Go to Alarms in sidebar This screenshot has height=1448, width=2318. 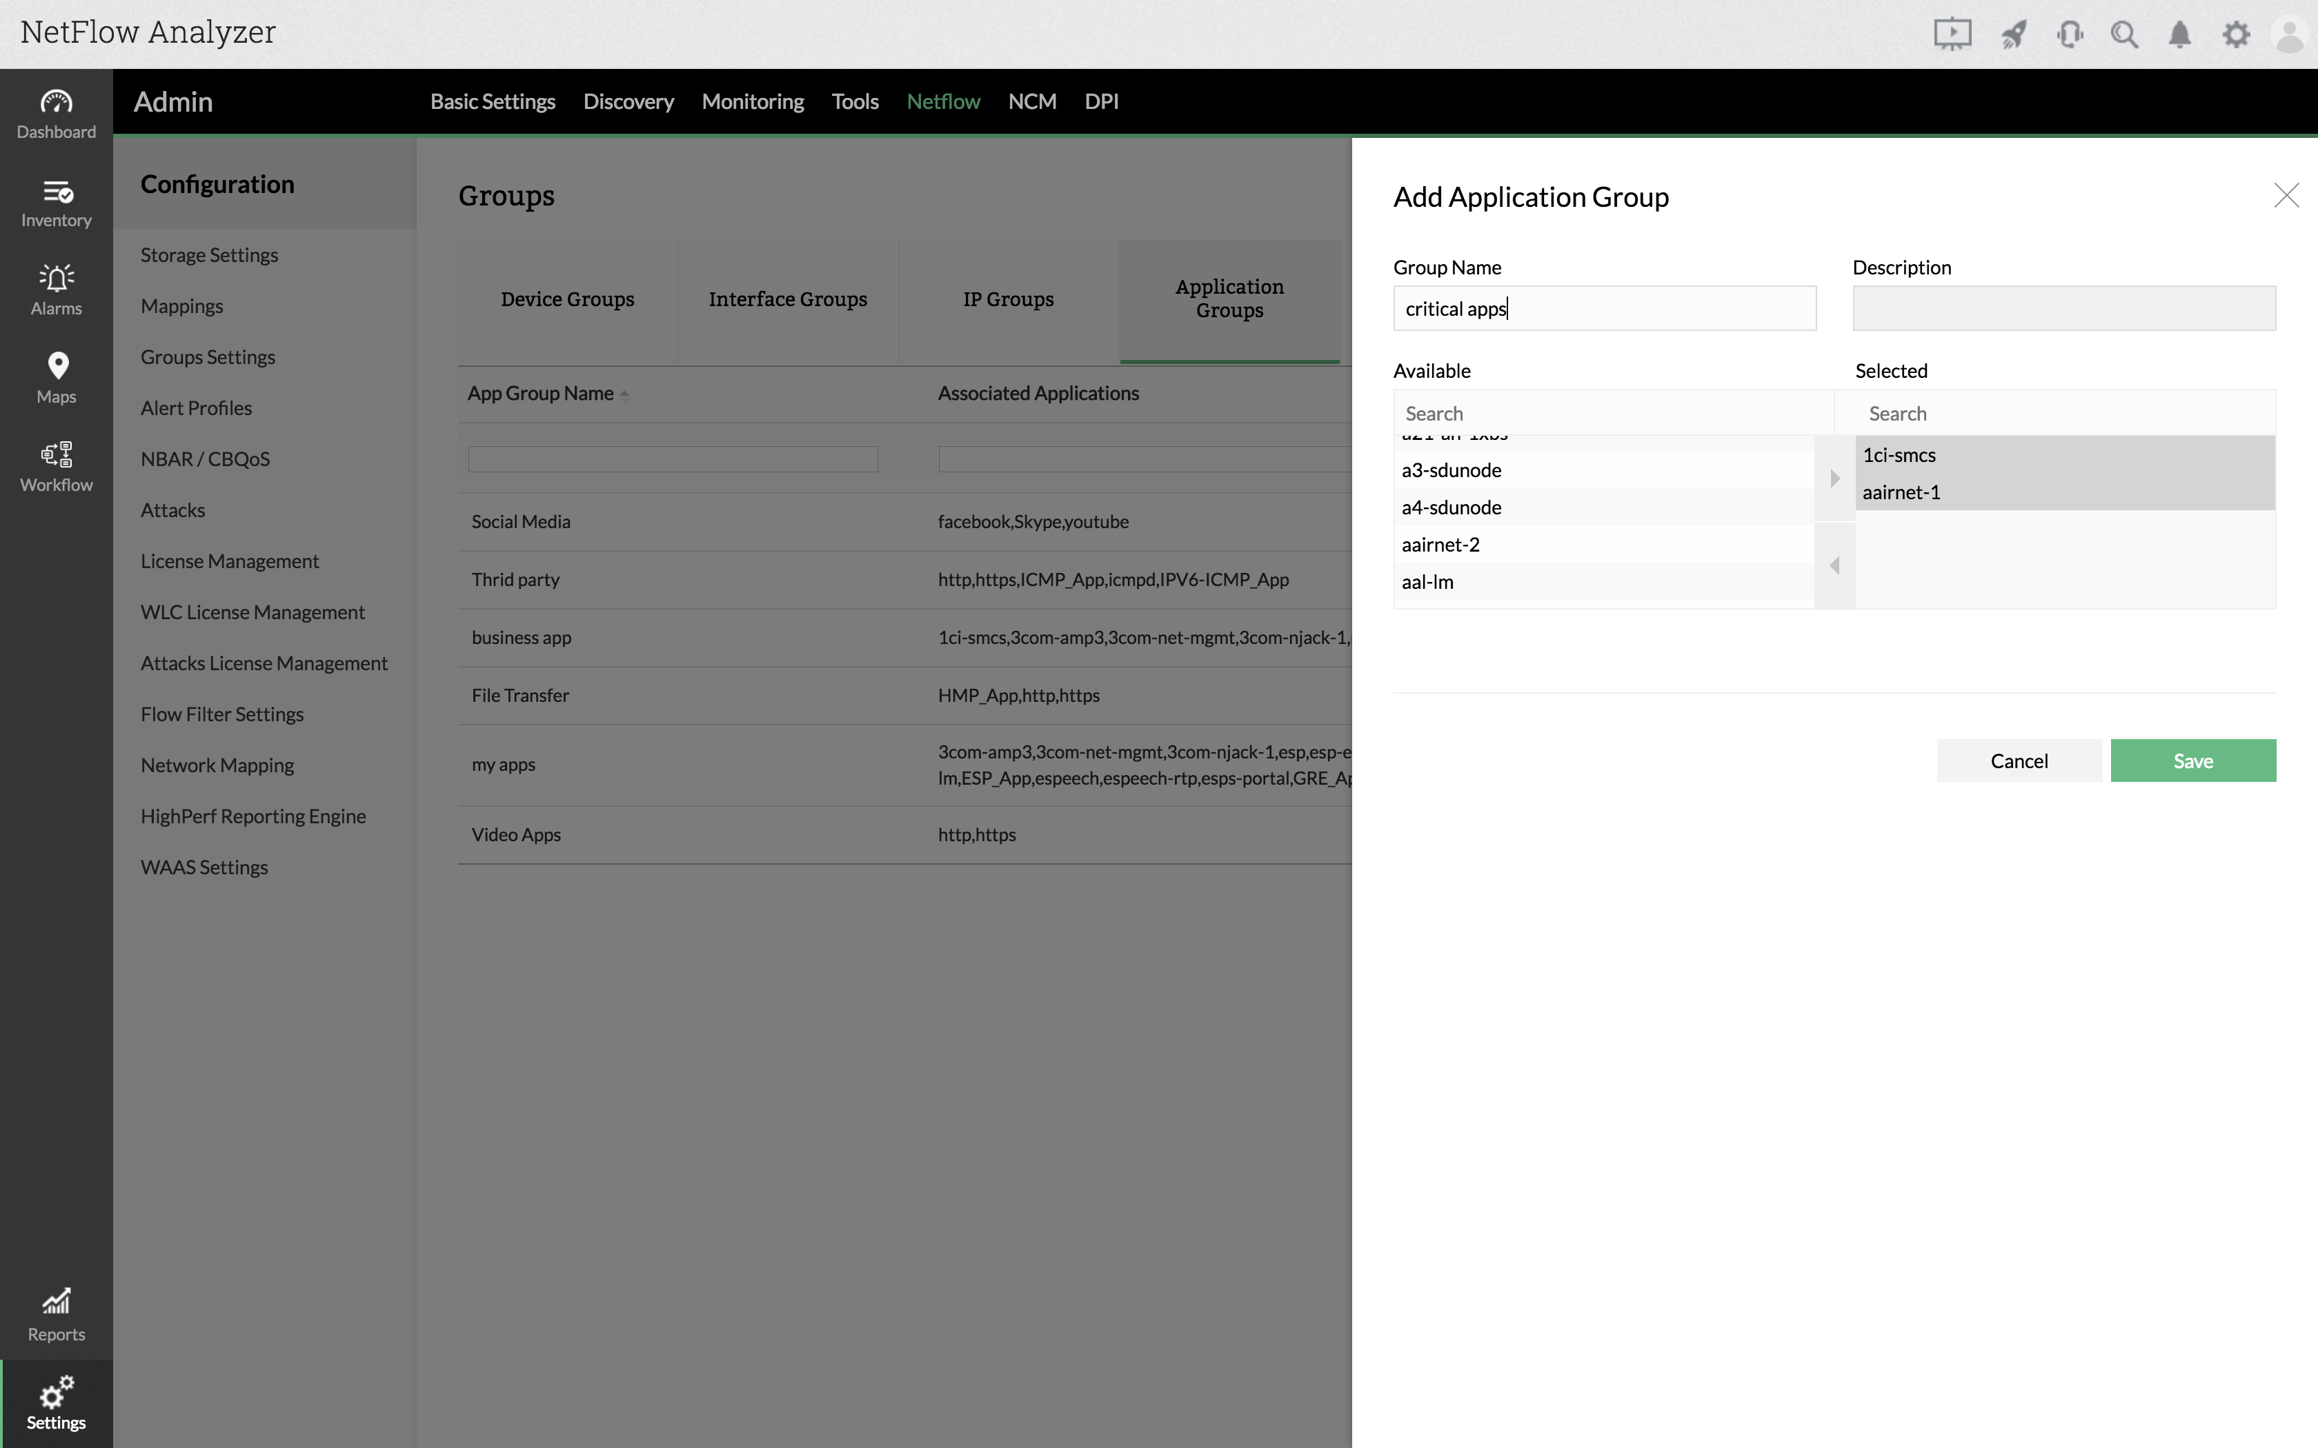coord(56,290)
